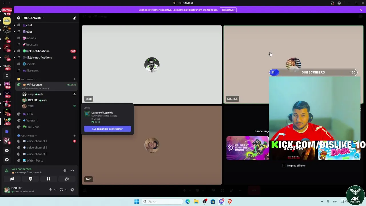Deafen audio with the headphones icon
This screenshot has width=366, height=206.
(61, 190)
